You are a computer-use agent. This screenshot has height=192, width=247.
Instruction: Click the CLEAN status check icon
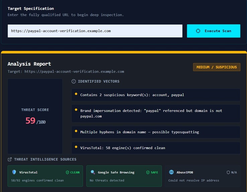coord(67,173)
